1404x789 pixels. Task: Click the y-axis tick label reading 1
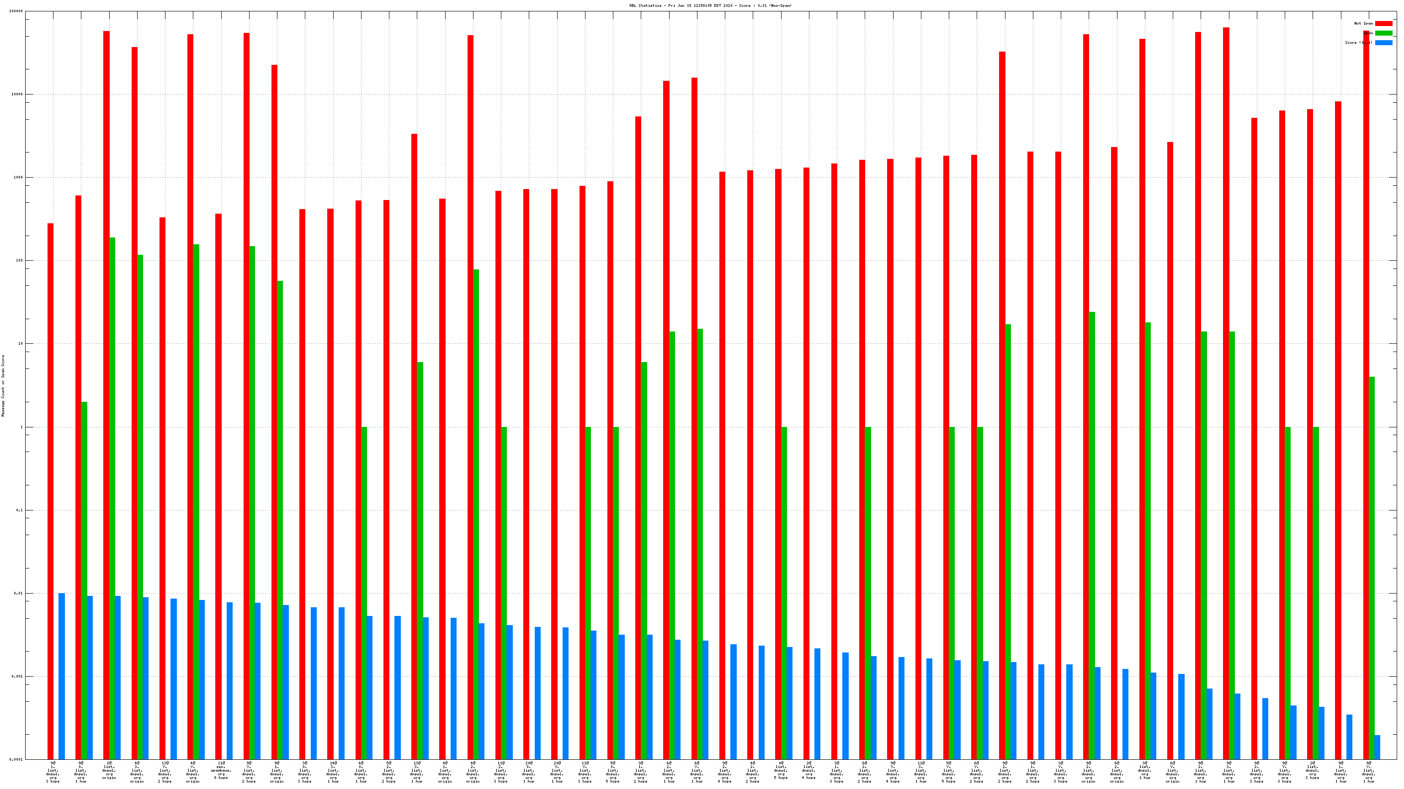[x=22, y=427]
